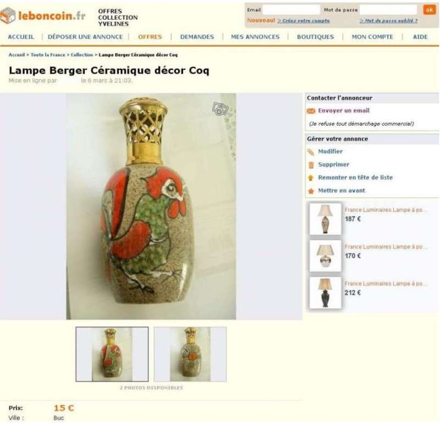Viewport: 440px width, 423px height.
Task: Click the Collection breadcrumb link
Action: tap(81, 55)
